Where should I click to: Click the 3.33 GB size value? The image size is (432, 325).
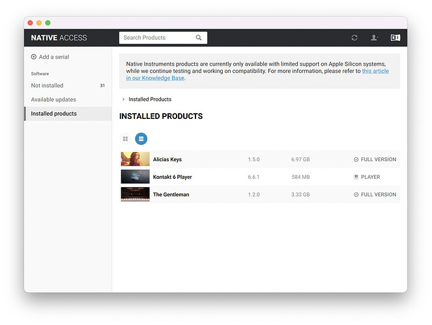tap(300, 194)
